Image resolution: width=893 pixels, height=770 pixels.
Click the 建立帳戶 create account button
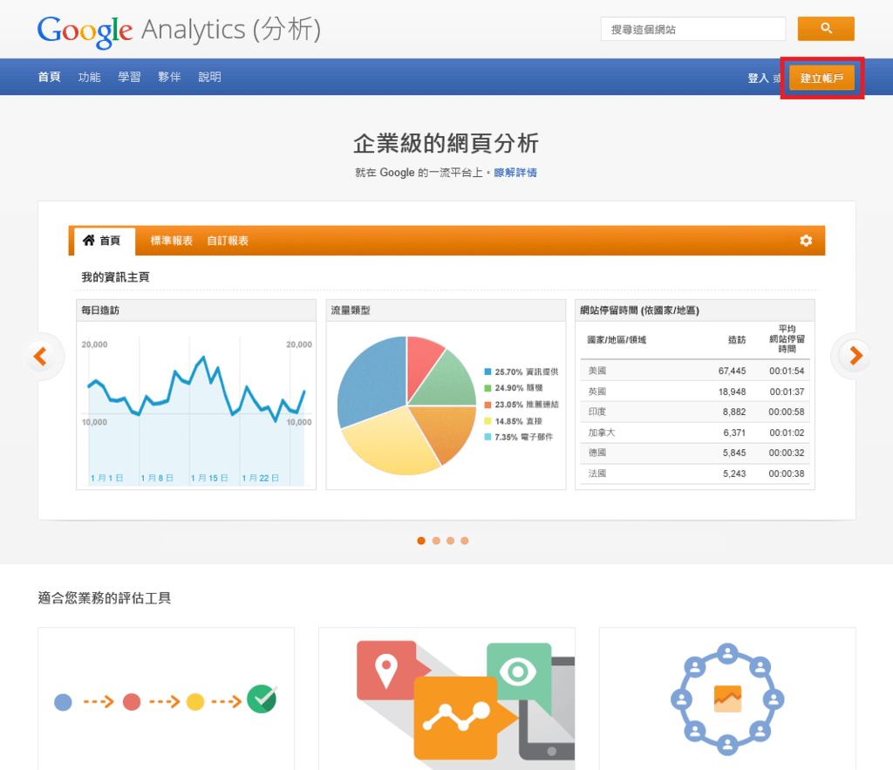point(821,78)
